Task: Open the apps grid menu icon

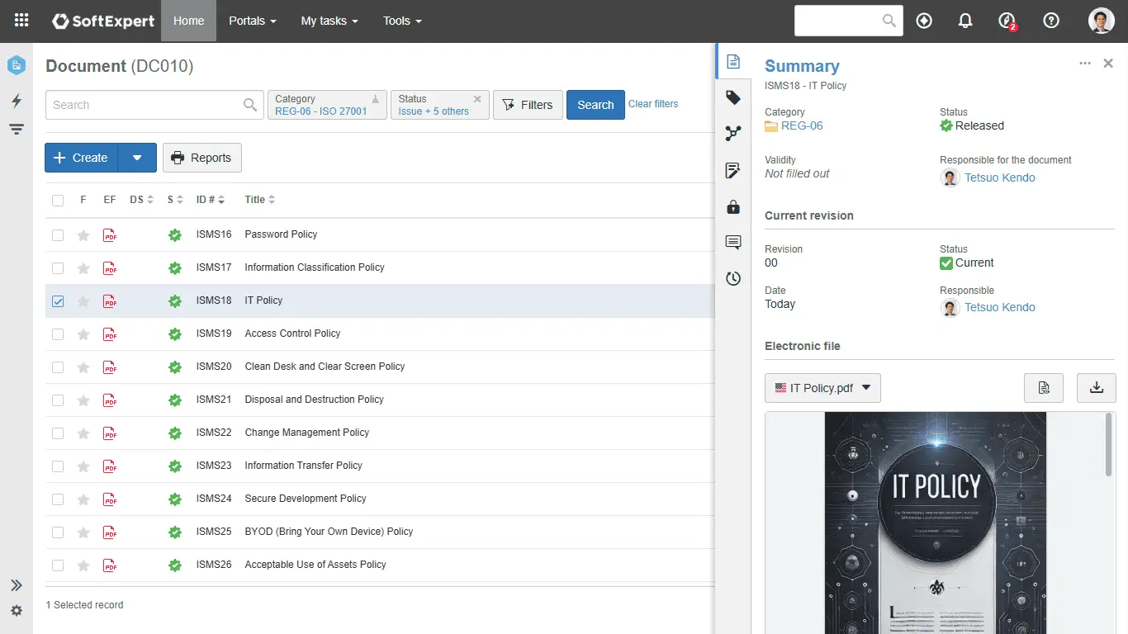Action: [x=21, y=21]
